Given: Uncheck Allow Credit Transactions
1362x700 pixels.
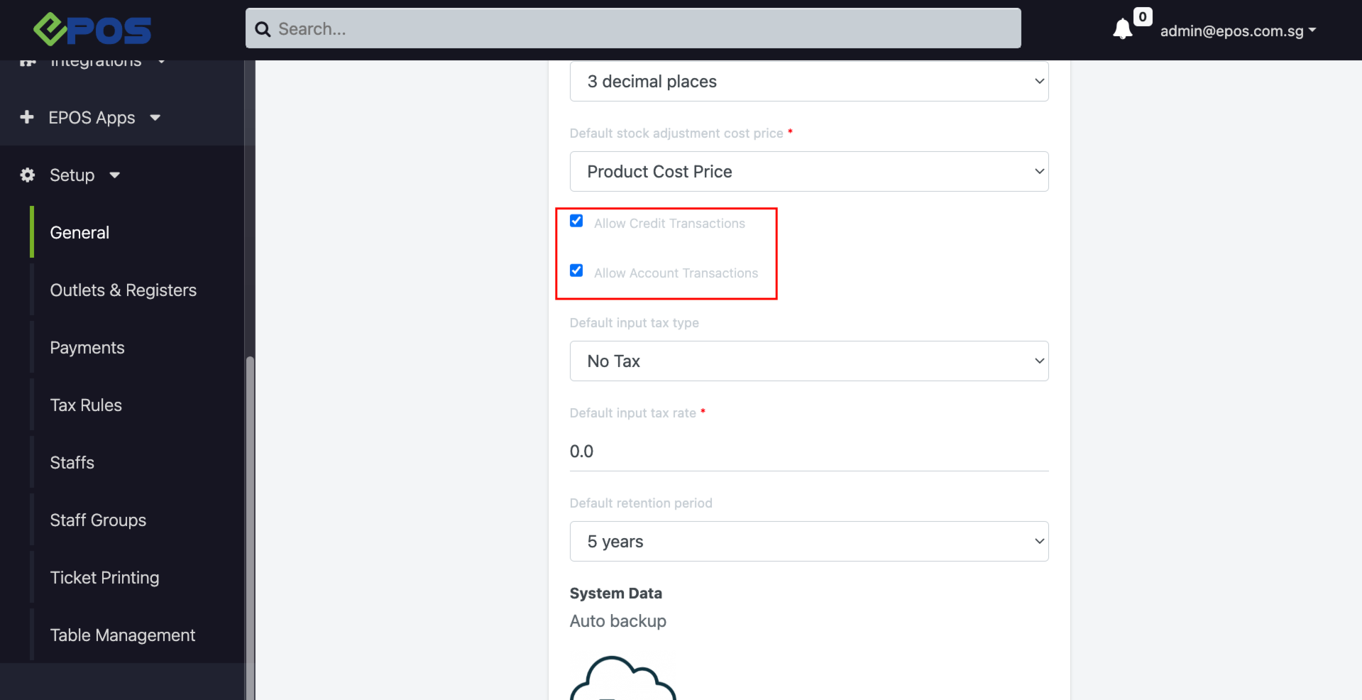Looking at the screenshot, I should coord(576,222).
